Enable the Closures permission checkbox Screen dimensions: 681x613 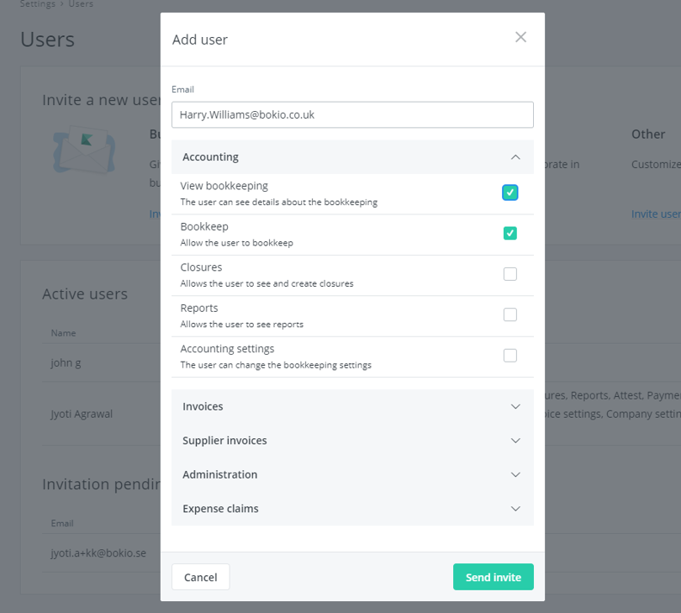[509, 274]
